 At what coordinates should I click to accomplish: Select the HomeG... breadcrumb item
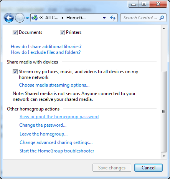point(76,18)
